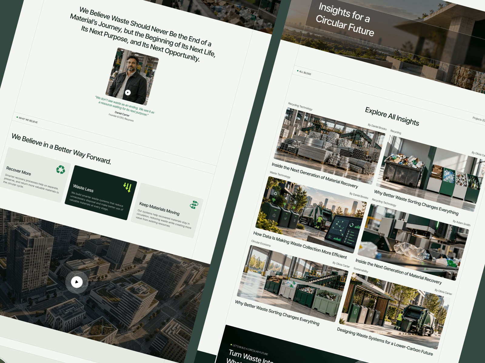Screen dimensions: 485x363
Task: Click the 'Insights for a Circular Future' title
Action: click(345, 20)
